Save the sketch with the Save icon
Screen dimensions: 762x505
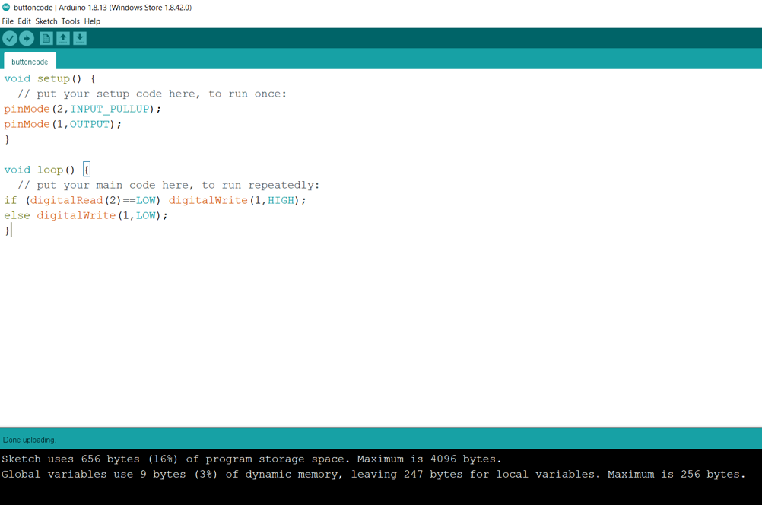point(80,38)
